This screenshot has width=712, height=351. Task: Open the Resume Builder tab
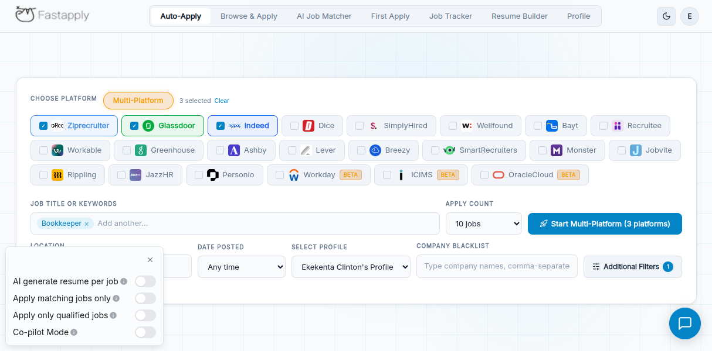coord(519,16)
